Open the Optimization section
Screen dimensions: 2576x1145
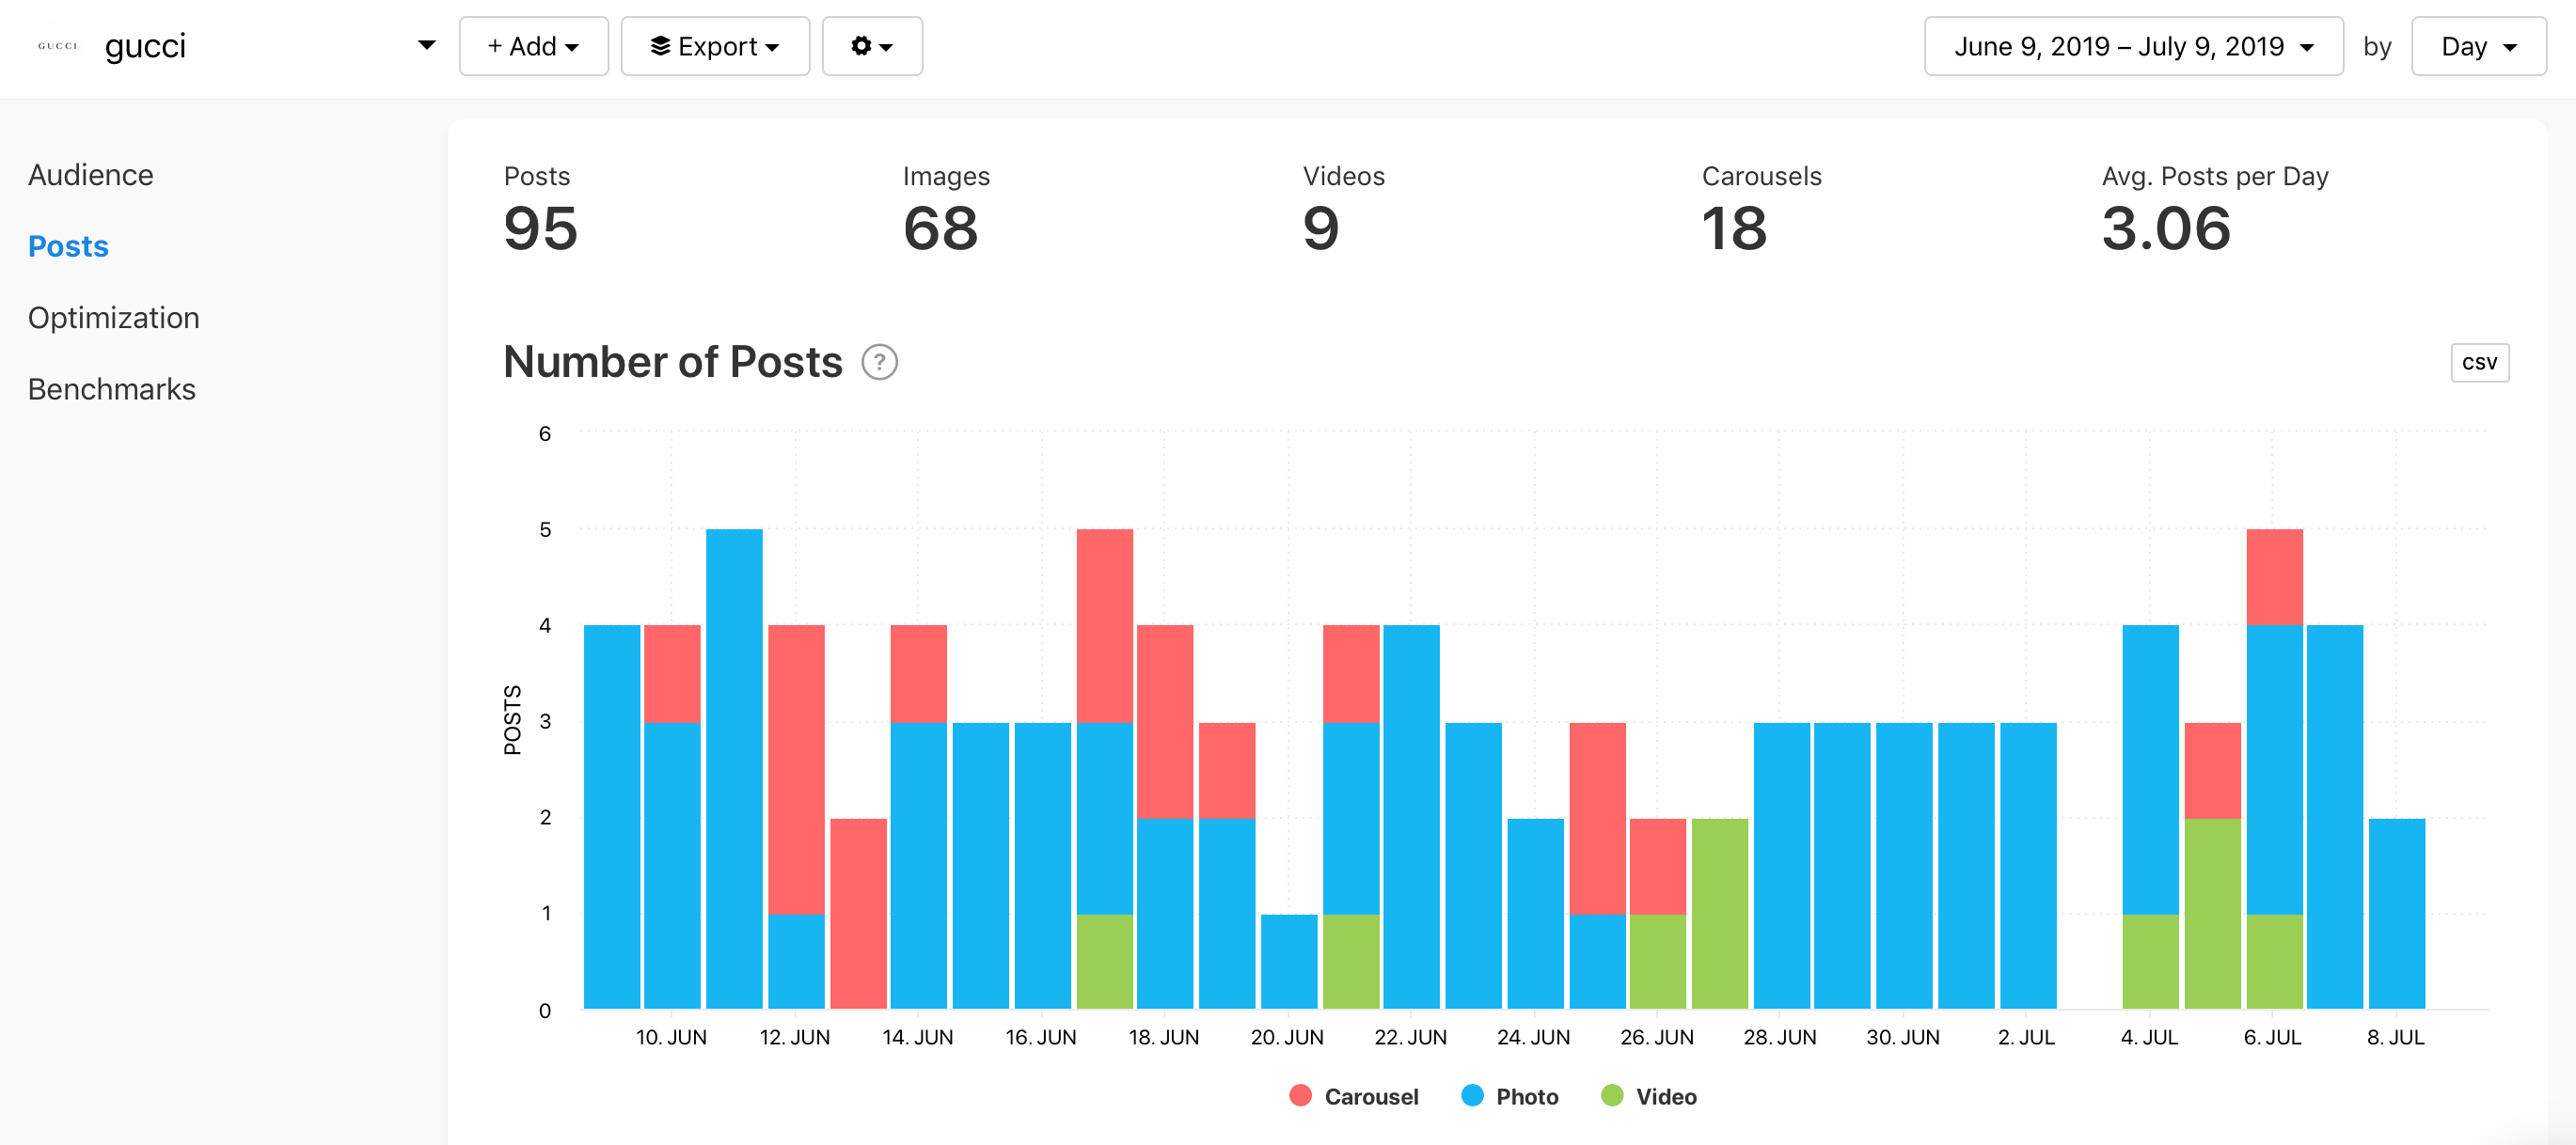pos(113,318)
